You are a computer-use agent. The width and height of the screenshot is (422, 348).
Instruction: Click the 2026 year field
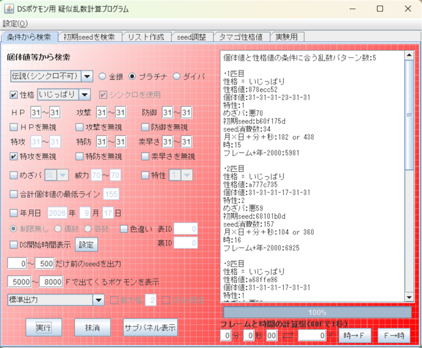pyautogui.click(x=57, y=213)
